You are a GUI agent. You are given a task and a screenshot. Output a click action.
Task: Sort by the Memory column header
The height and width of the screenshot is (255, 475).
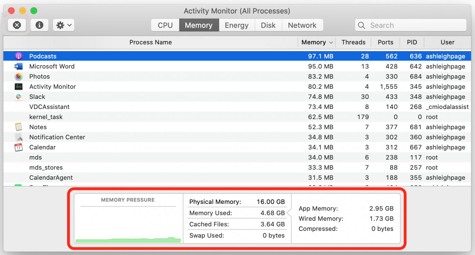(317, 42)
